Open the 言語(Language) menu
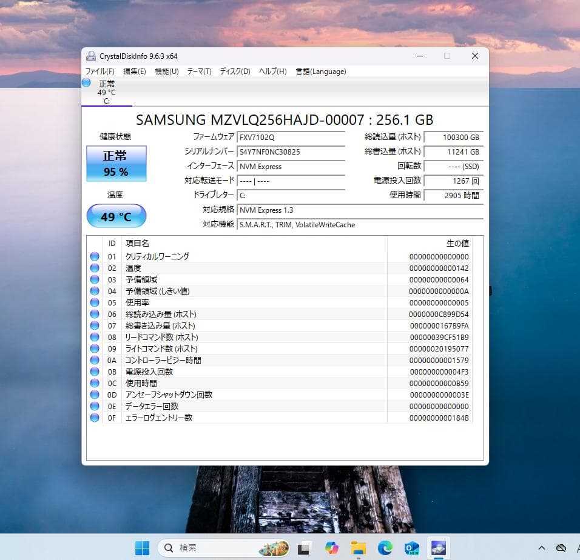Viewport: 580px width, 560px height. (320, 71)
